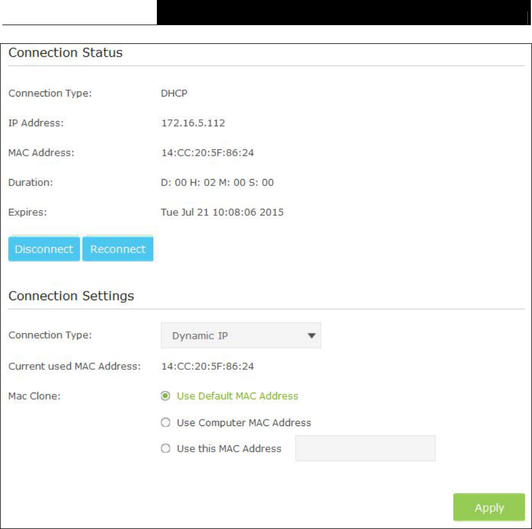Select Use this MAC Address radio
The width and height of the screenshot is (532, 529).
pyautogui.click(x=166, y=449)
